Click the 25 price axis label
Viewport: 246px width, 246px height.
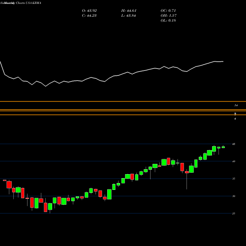click(234, 214)
